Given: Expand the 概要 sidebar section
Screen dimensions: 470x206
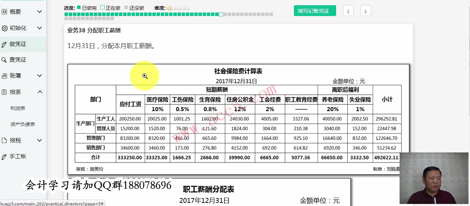Looking at the screenshot, I should (39, 11).
